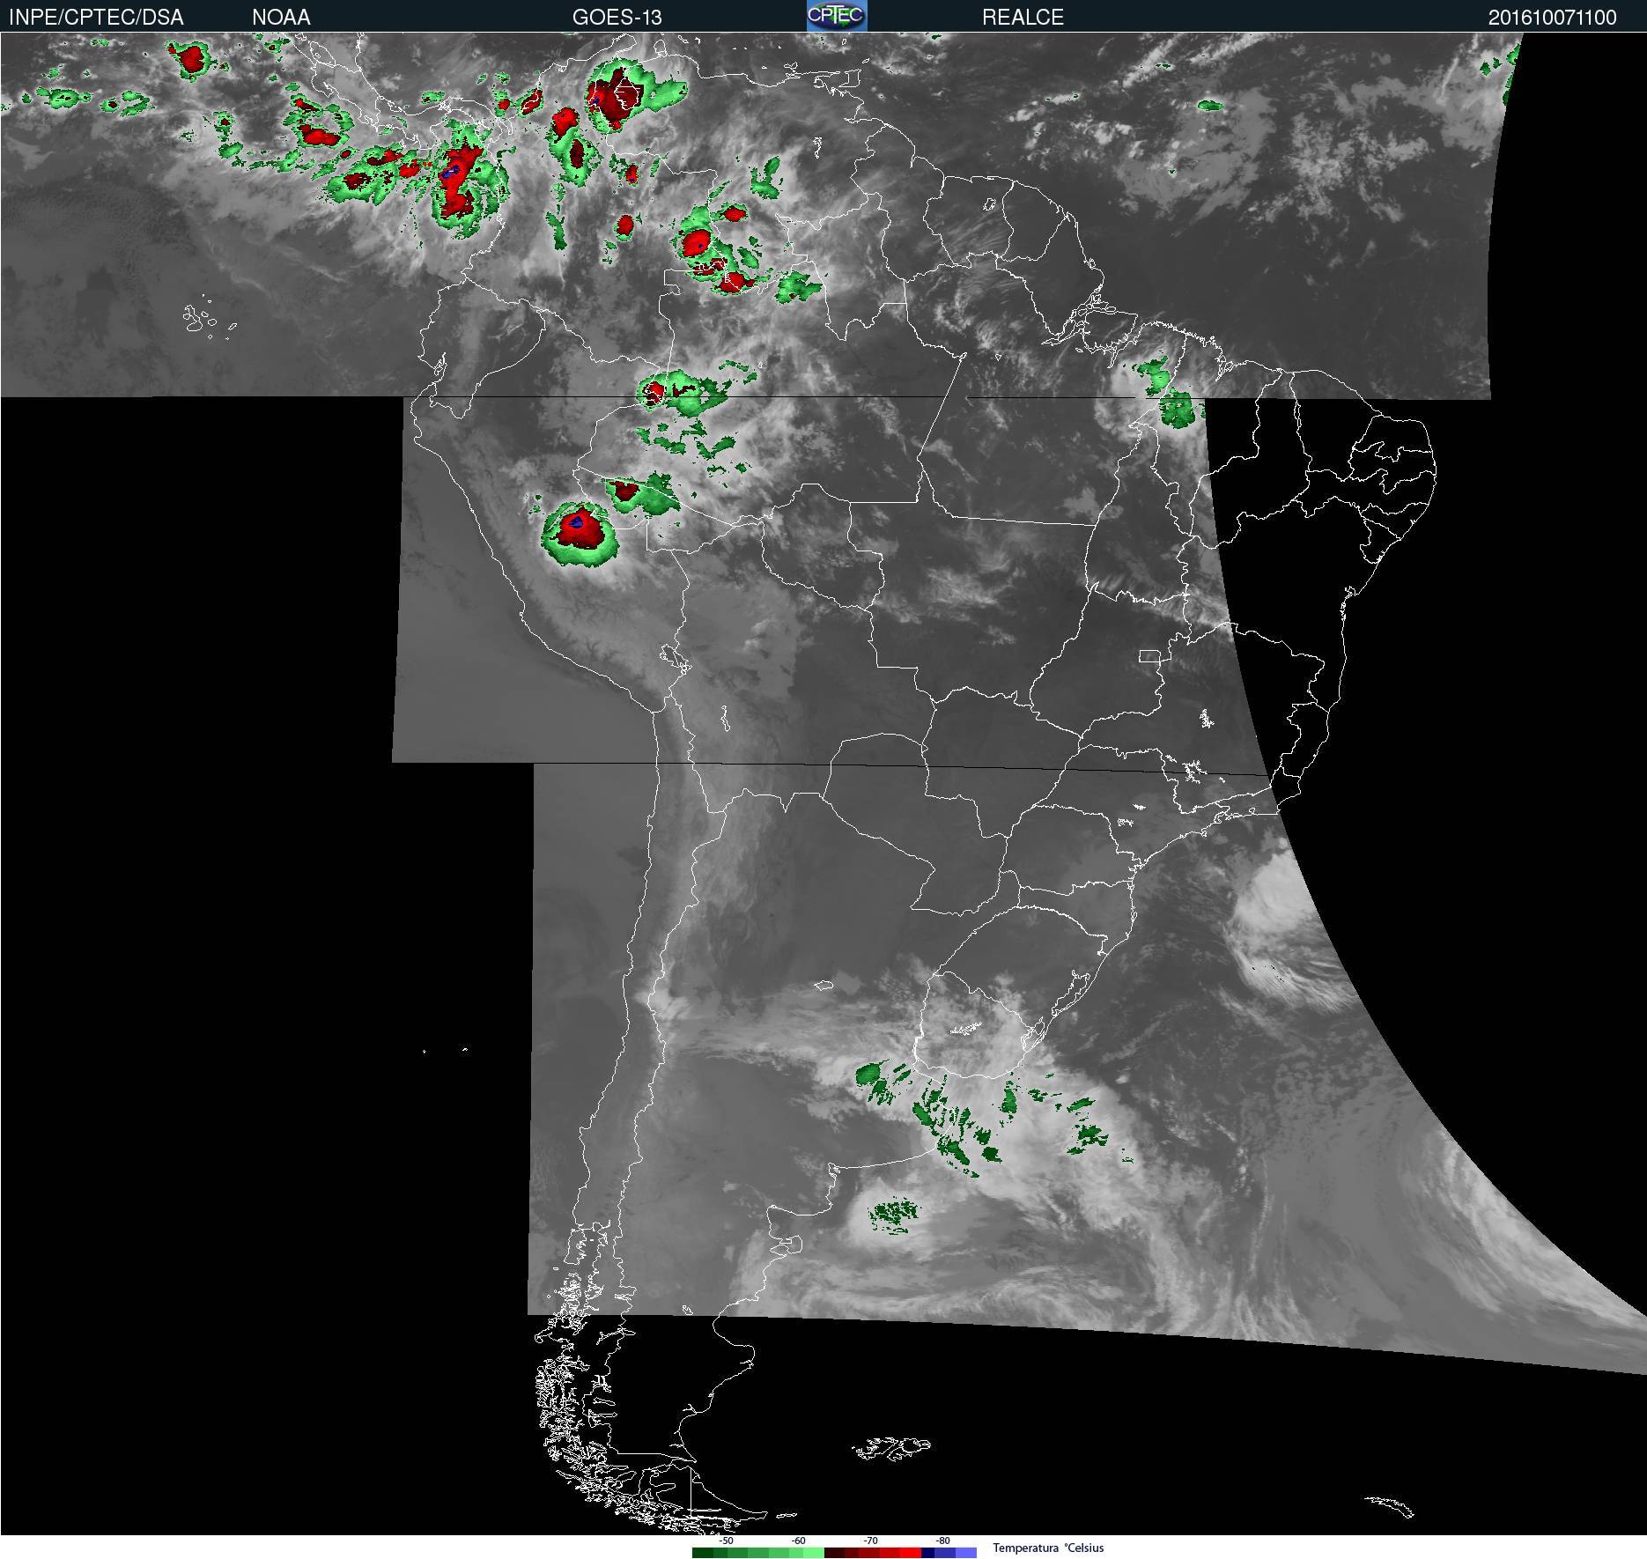Pick the light blue legend swatch
This screenshot has height=1559, width=1647.
(966, 1553)
